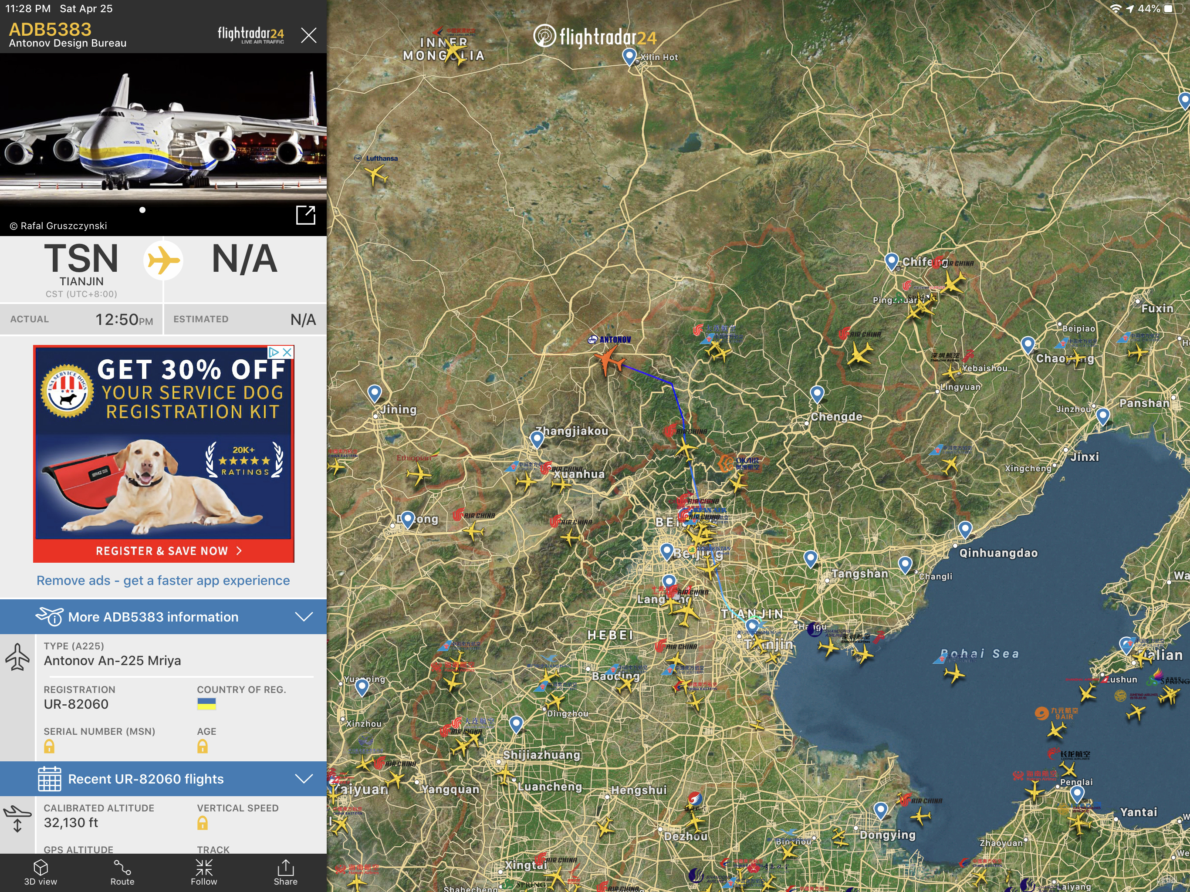
Task: Share this flight via Share icon
Action: [285, 872]
